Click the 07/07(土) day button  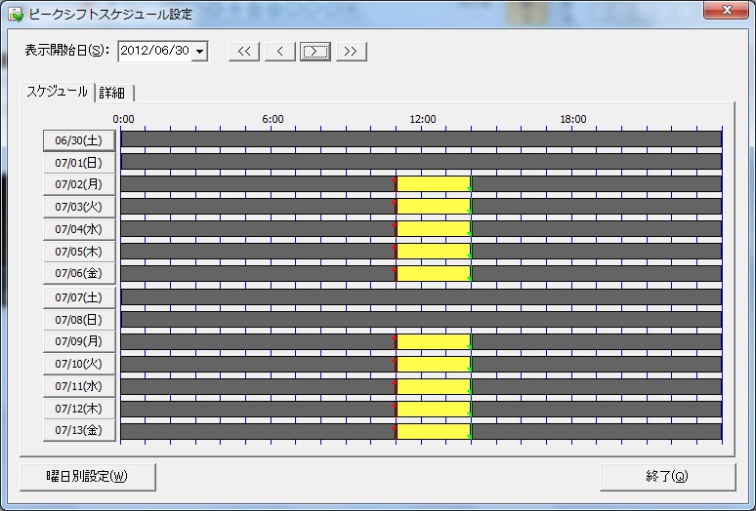click(x=79, y=297)
